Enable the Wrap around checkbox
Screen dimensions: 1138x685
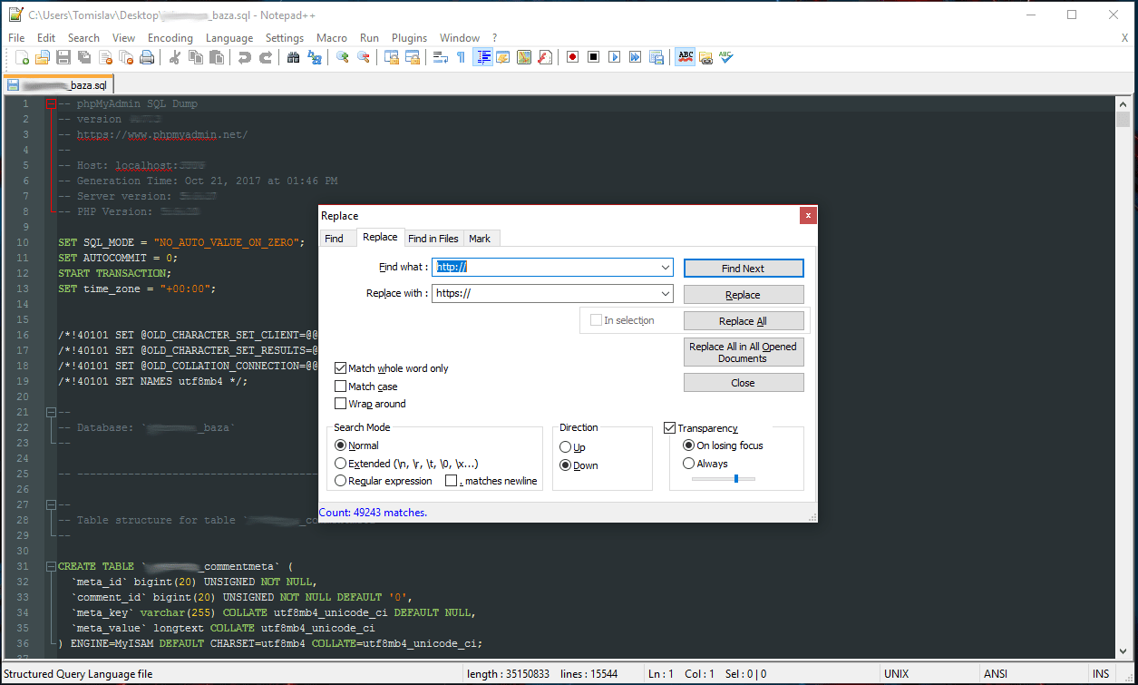point(341,404)
